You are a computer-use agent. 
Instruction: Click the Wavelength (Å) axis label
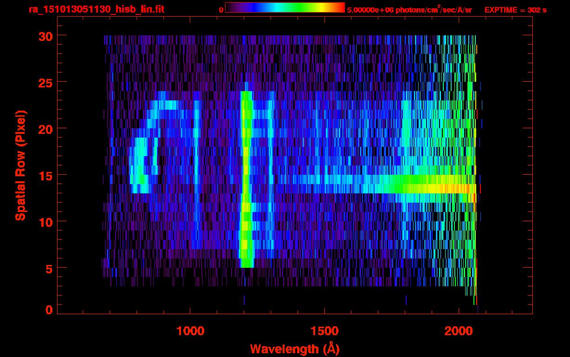click(292, 348)
